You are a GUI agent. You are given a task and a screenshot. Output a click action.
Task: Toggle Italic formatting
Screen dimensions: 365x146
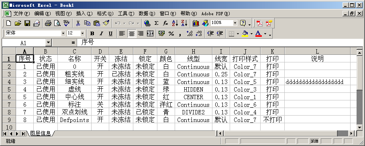tap(101, 34)
